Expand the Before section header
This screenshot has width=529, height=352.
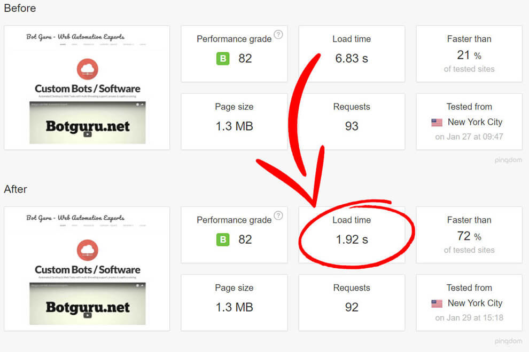[20, 8]
